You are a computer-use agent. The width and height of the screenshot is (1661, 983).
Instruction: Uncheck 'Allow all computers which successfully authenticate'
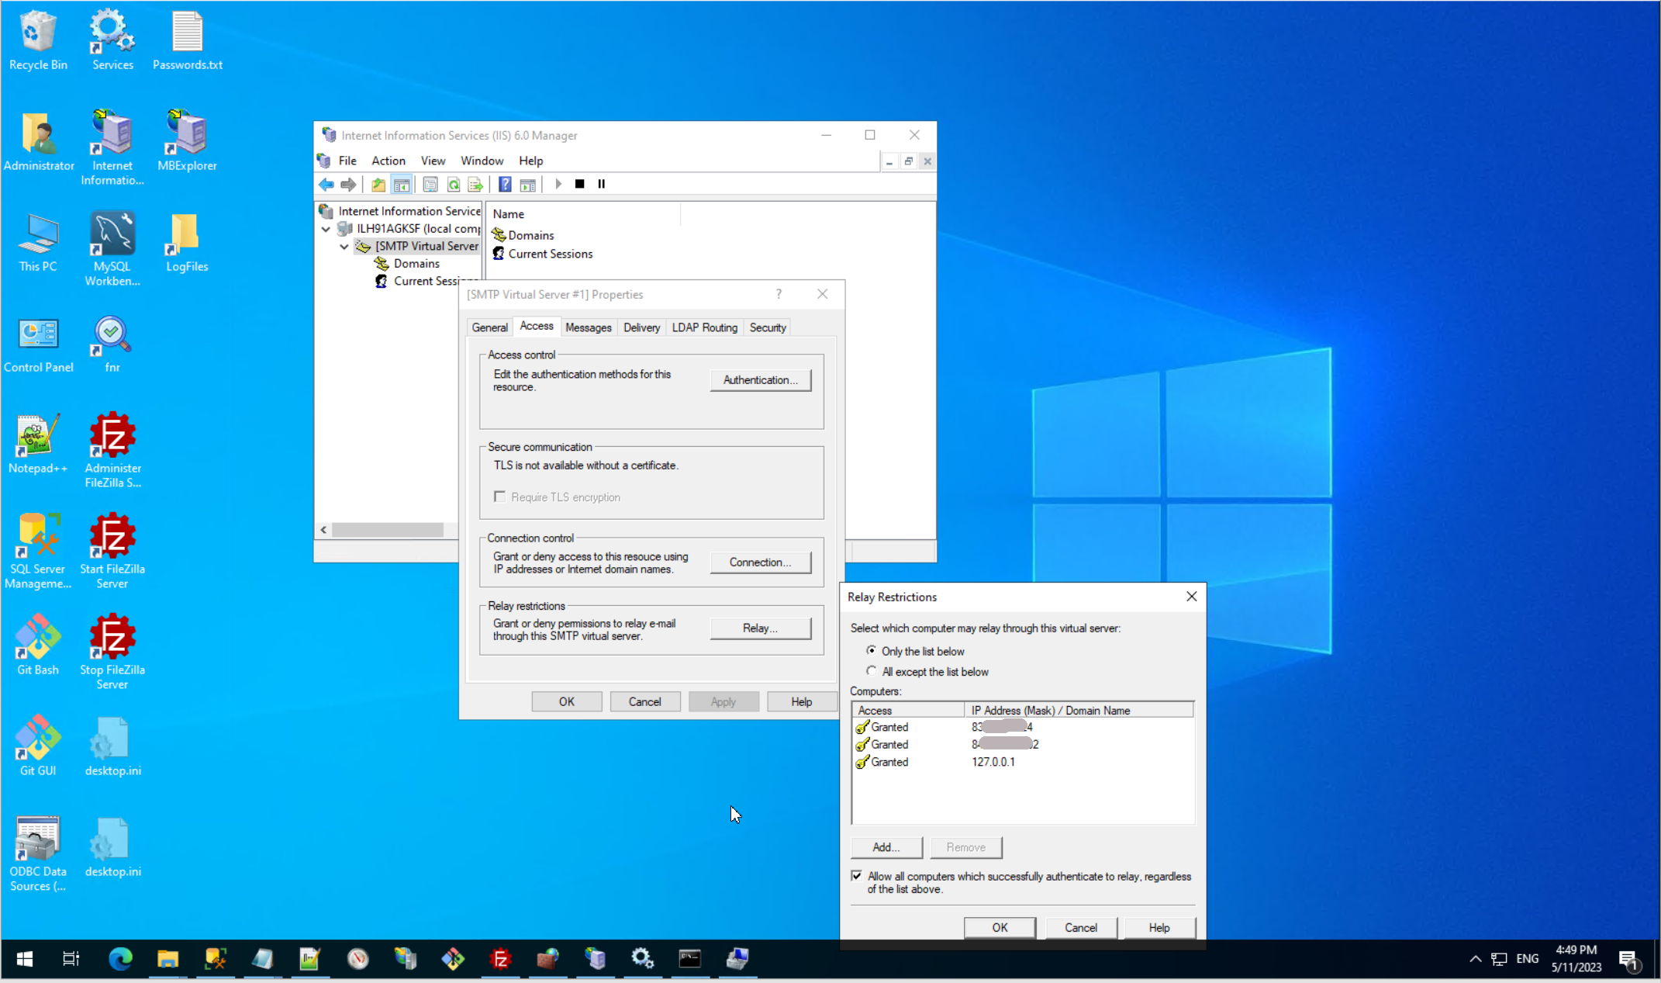pos(857,876)
